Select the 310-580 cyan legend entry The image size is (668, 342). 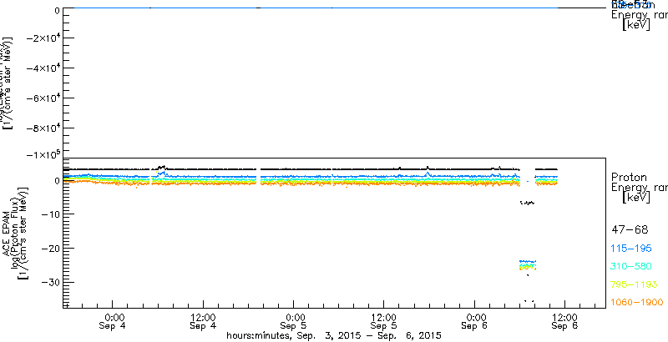[632, 267]
